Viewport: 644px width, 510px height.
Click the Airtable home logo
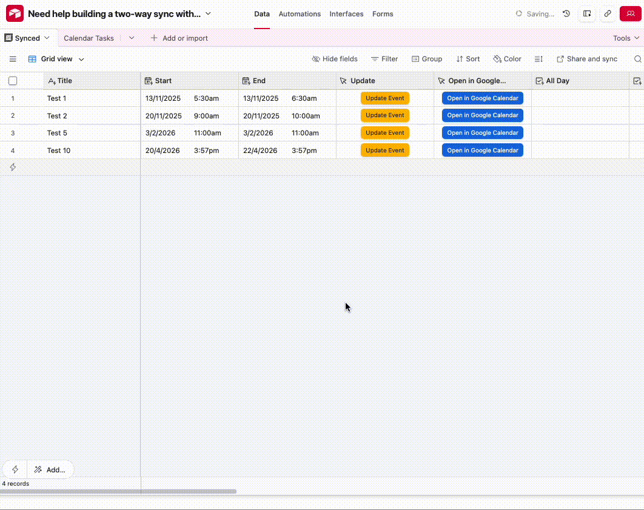[x=15, y=13]
